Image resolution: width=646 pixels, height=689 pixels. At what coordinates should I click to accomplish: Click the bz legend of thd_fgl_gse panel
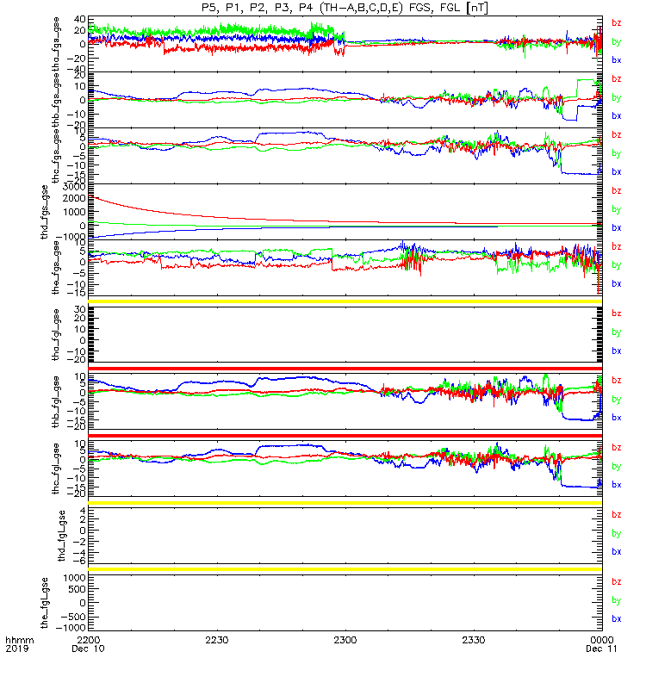[x=617, y=514]
